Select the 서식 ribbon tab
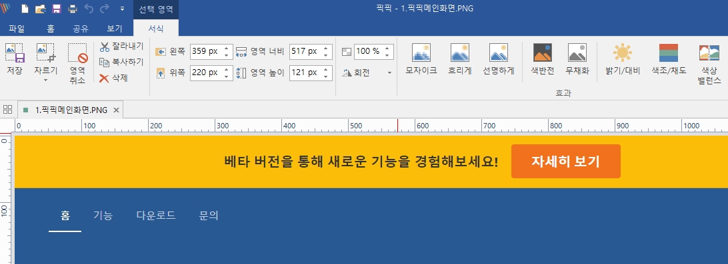Viewport: 728px width, 264px height. pos(155,28)
